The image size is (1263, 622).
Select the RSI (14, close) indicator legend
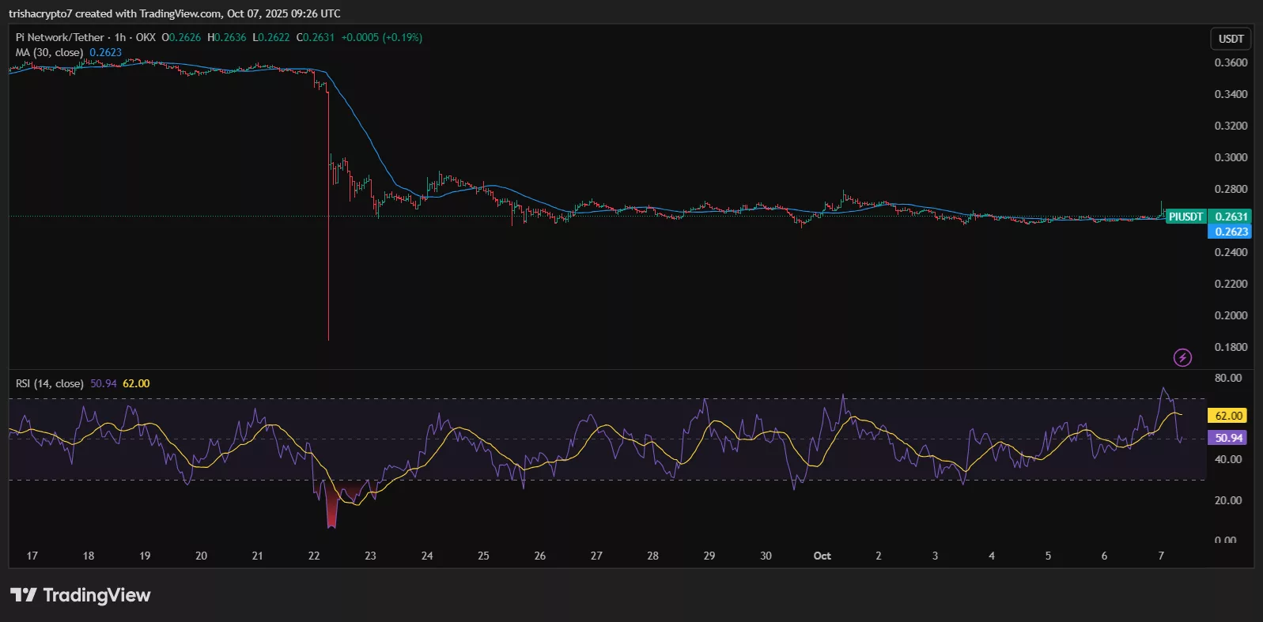click(49, 383)
